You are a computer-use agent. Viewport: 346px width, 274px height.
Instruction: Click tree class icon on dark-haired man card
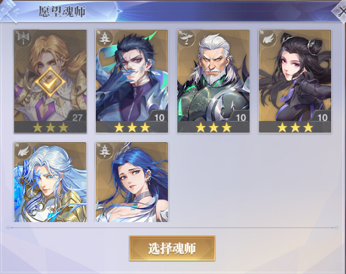point(104,38)
